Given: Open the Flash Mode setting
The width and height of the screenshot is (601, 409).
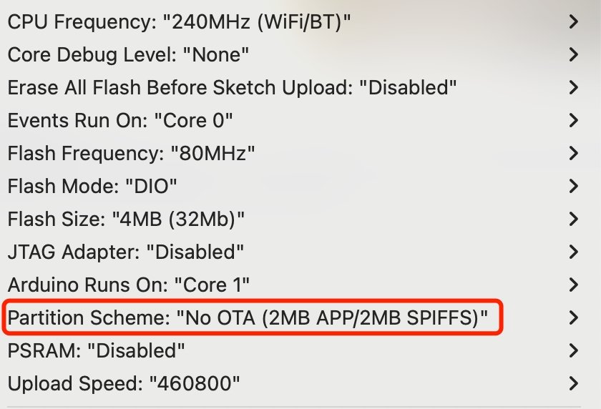Looking at the screenshot, I should point(92,186).
